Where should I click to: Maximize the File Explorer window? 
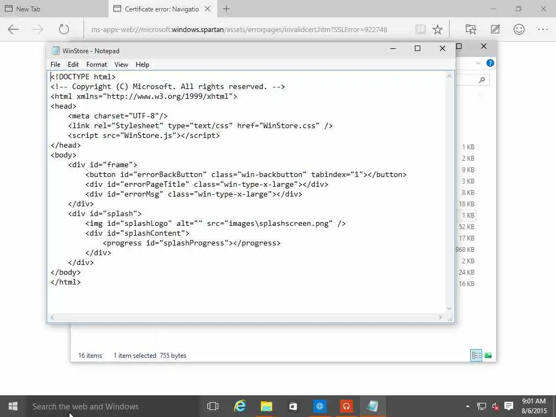(459, 47)
